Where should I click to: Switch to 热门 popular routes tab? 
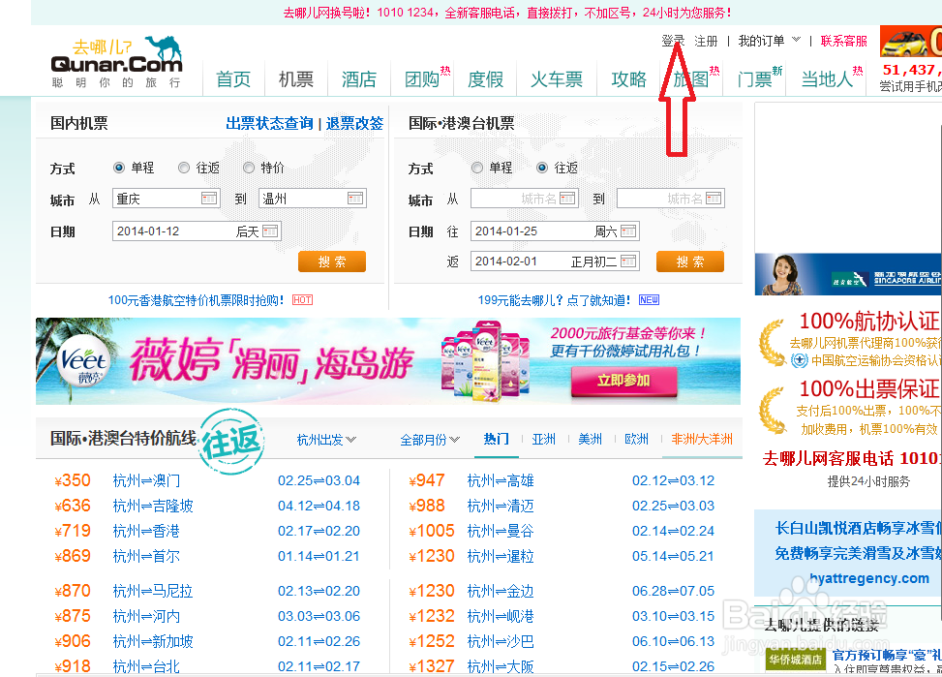[497, 439]
